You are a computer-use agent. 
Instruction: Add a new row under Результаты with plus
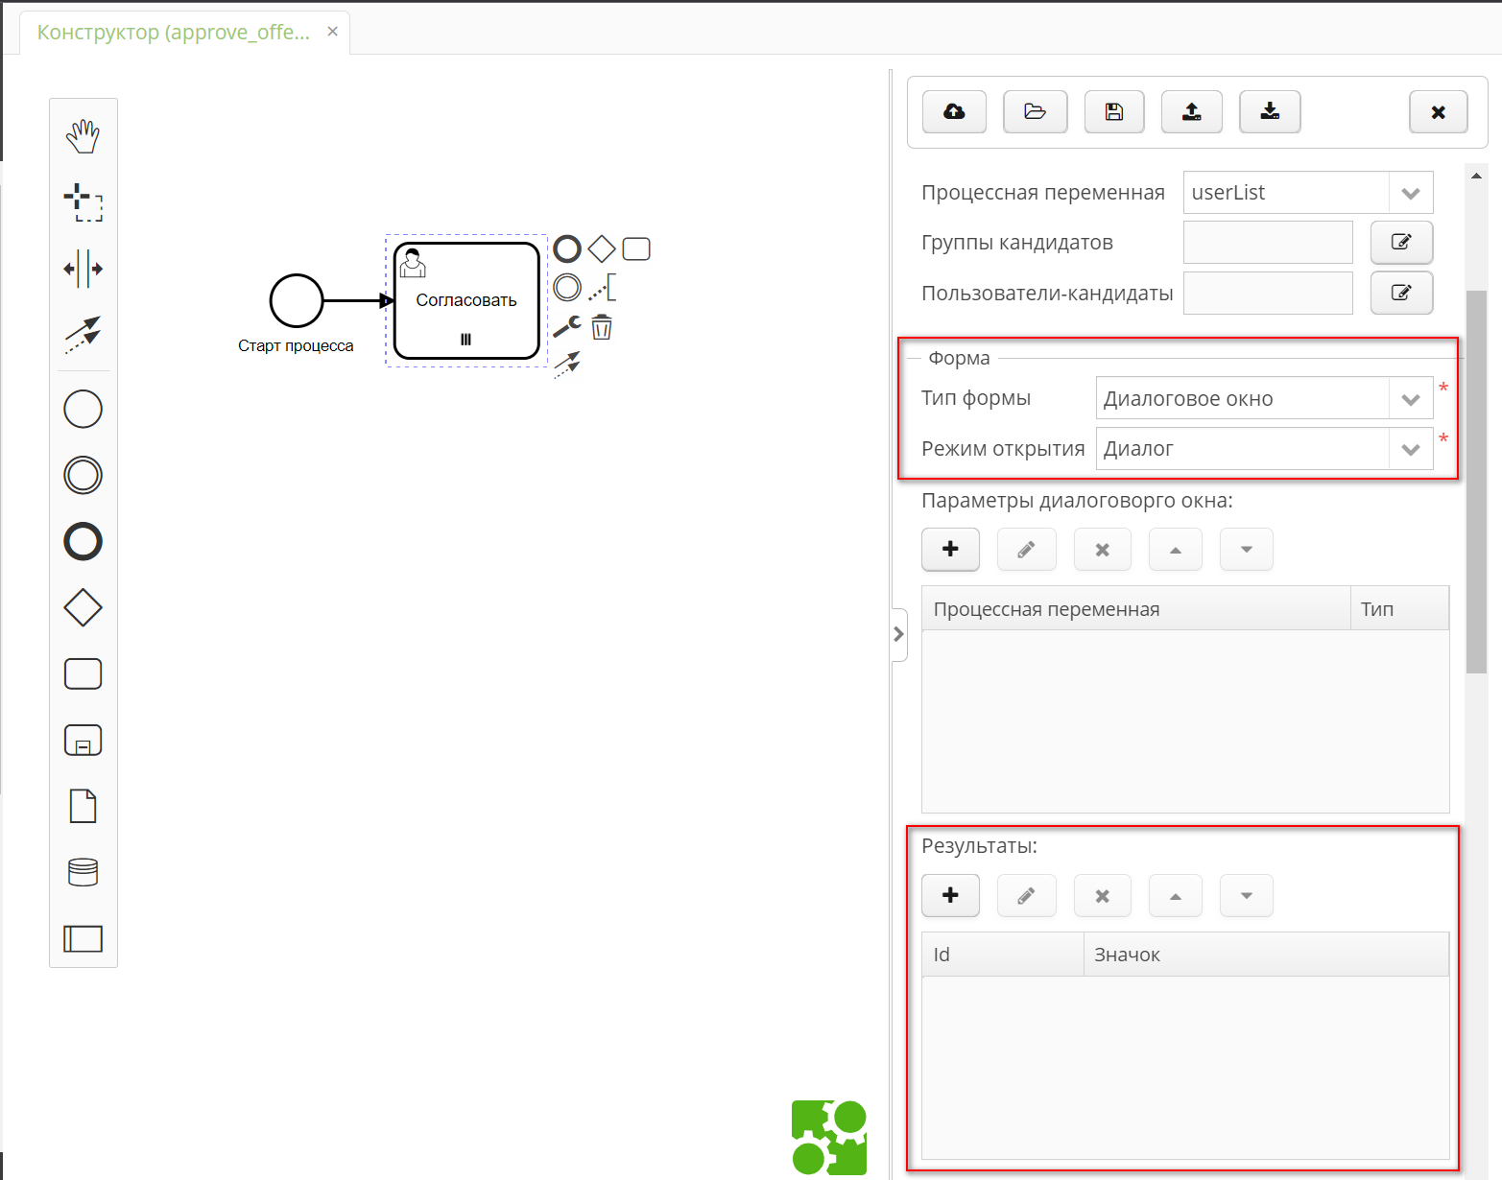click(x=949, y=895)
